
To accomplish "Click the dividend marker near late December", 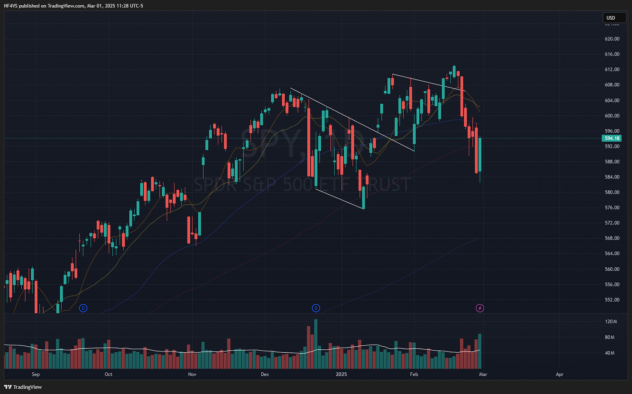I will [316, 308].
